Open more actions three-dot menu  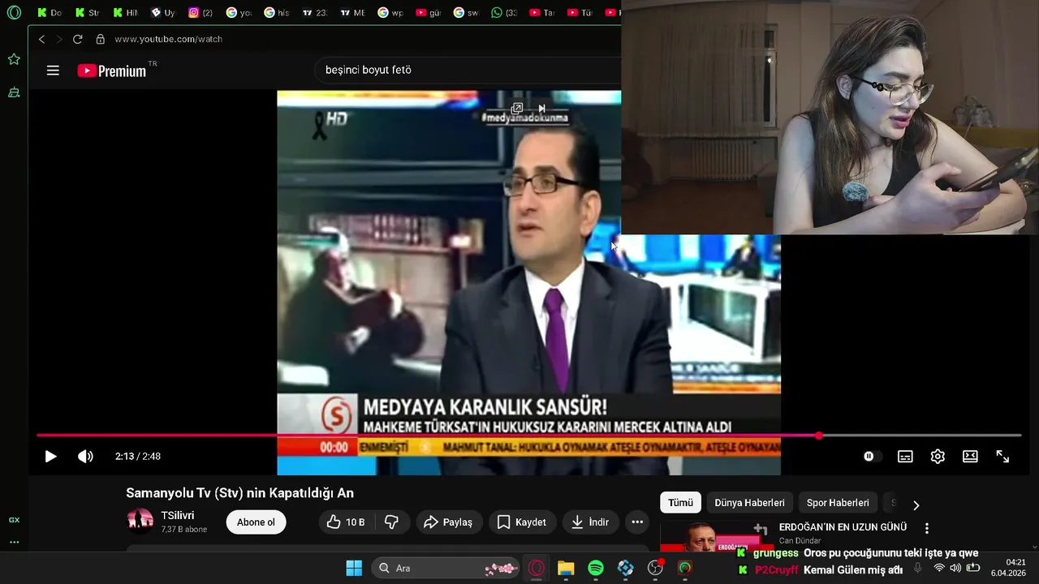point(637,522)
